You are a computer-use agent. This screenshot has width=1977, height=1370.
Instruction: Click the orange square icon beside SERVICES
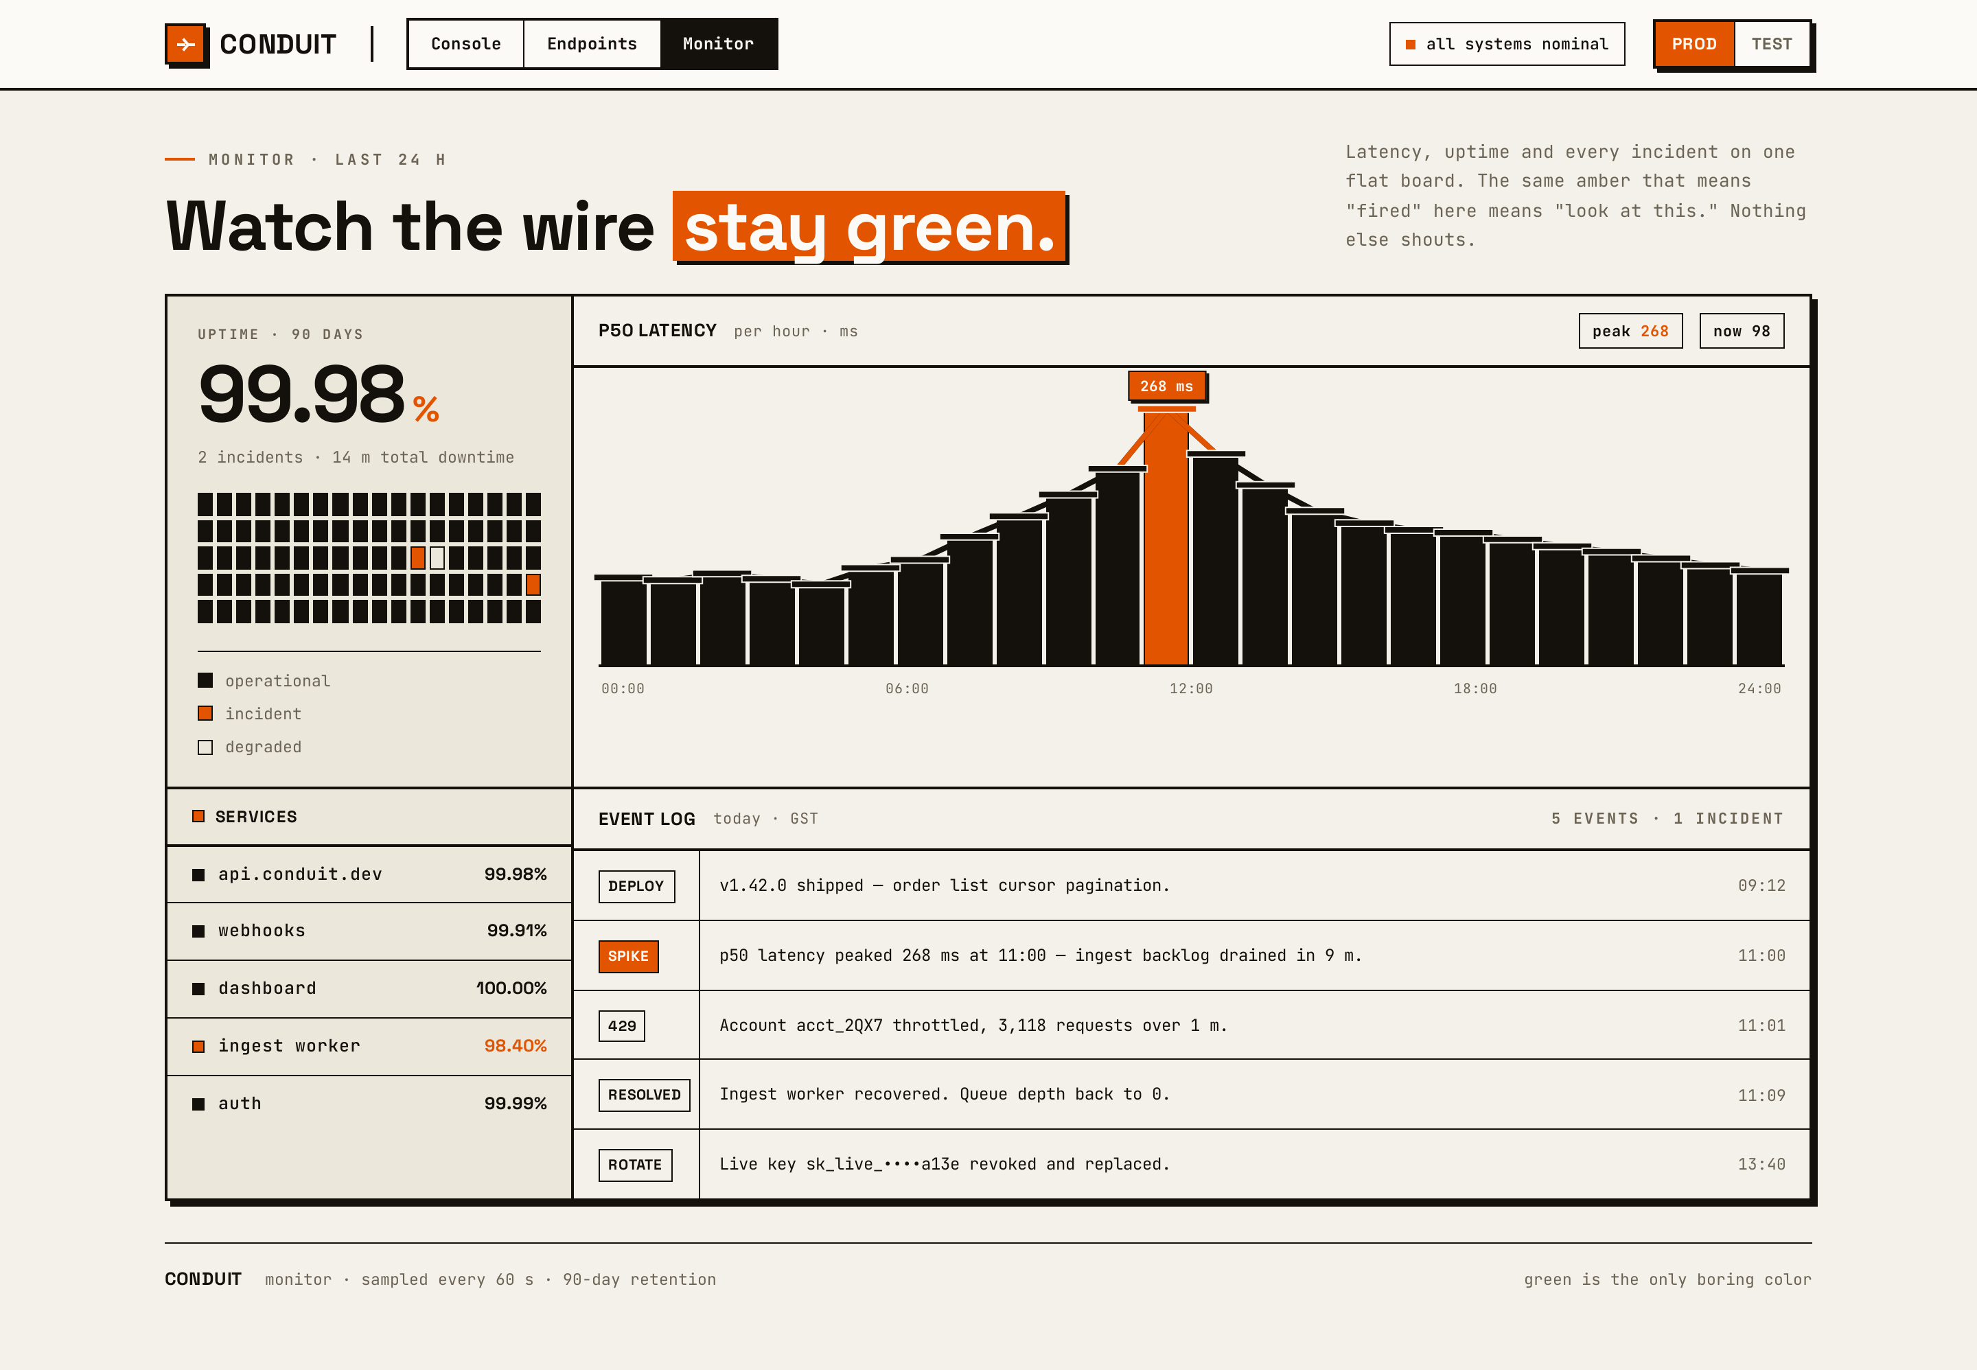198,816
